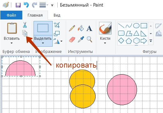Click the Undo arrow in quick access
The width and height of the screenshot is (163, 113).
(26, 5)
